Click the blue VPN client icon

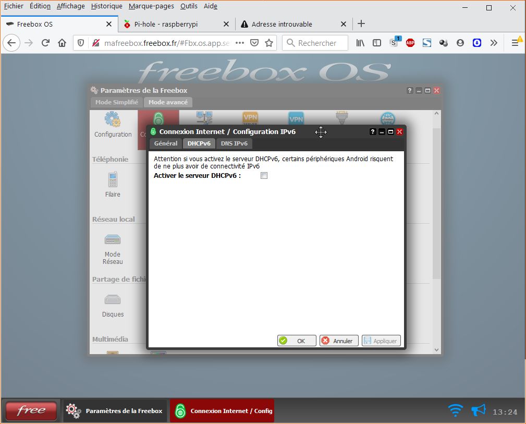pos(296,118)
